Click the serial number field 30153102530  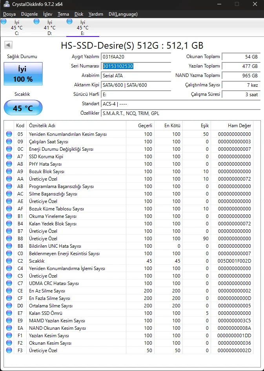point(136,66)
